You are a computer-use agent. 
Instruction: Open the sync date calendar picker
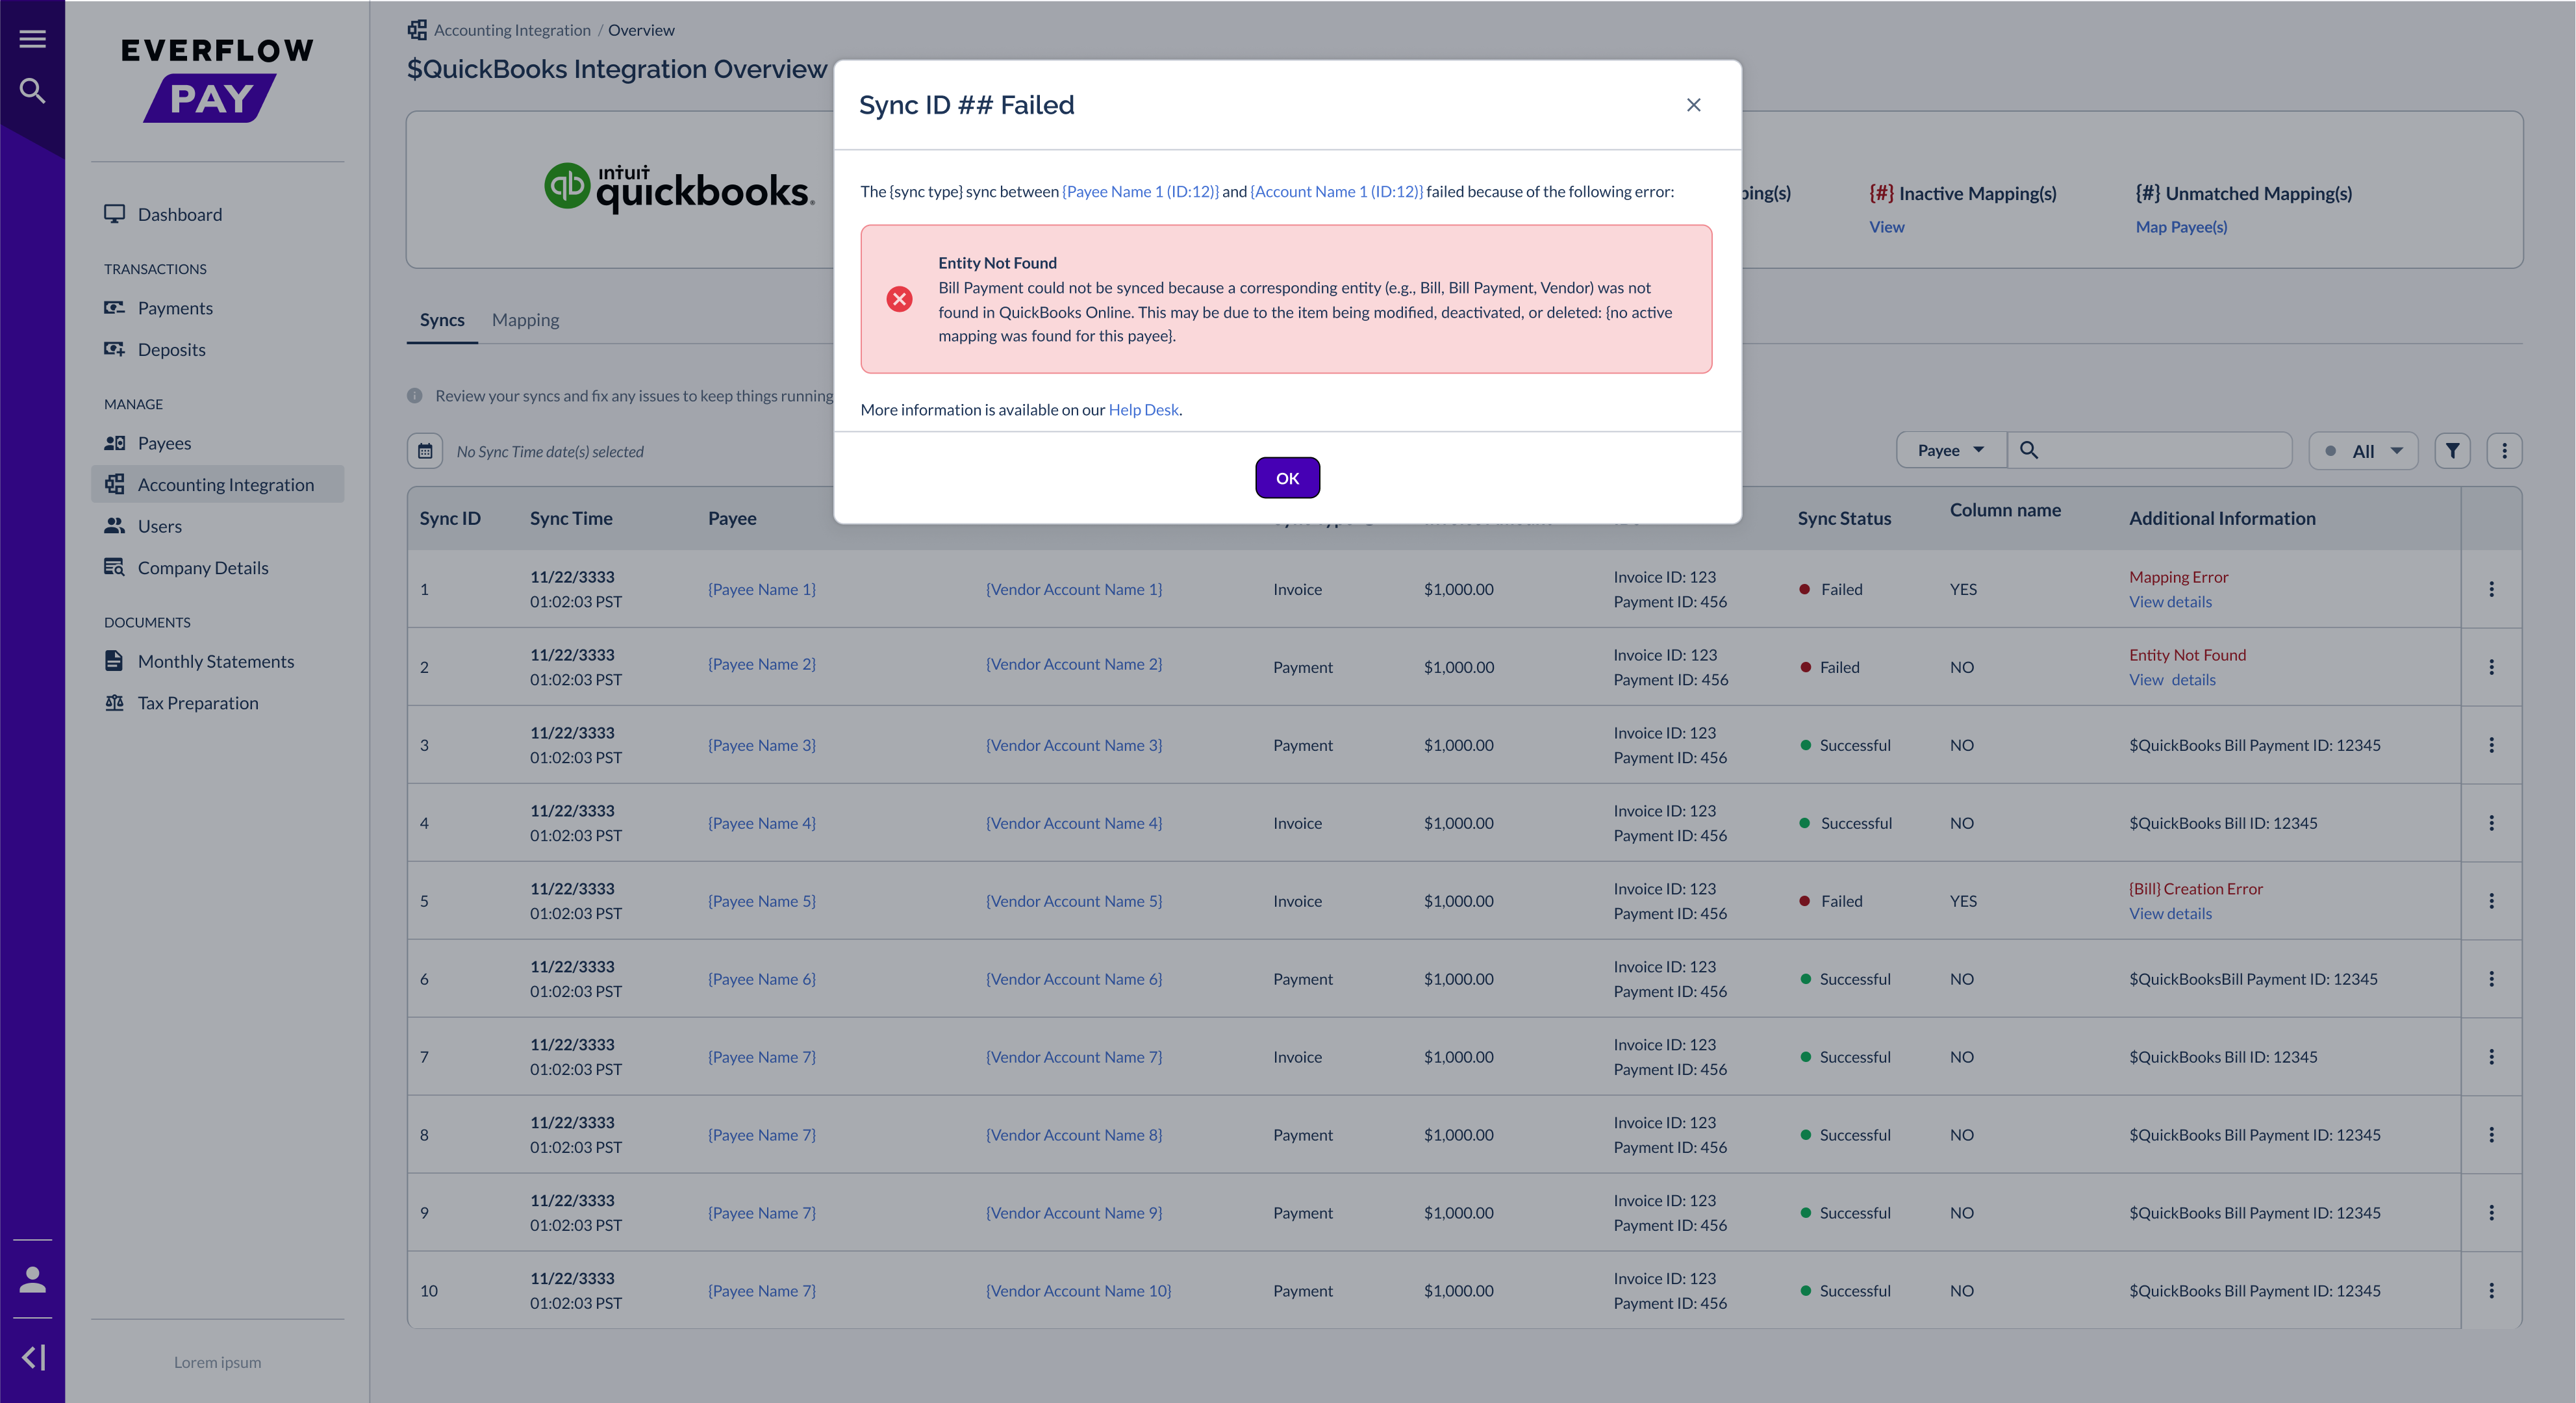425,450
